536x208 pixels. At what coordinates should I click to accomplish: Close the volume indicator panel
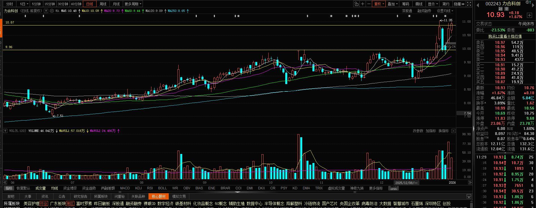pos(453,131)
